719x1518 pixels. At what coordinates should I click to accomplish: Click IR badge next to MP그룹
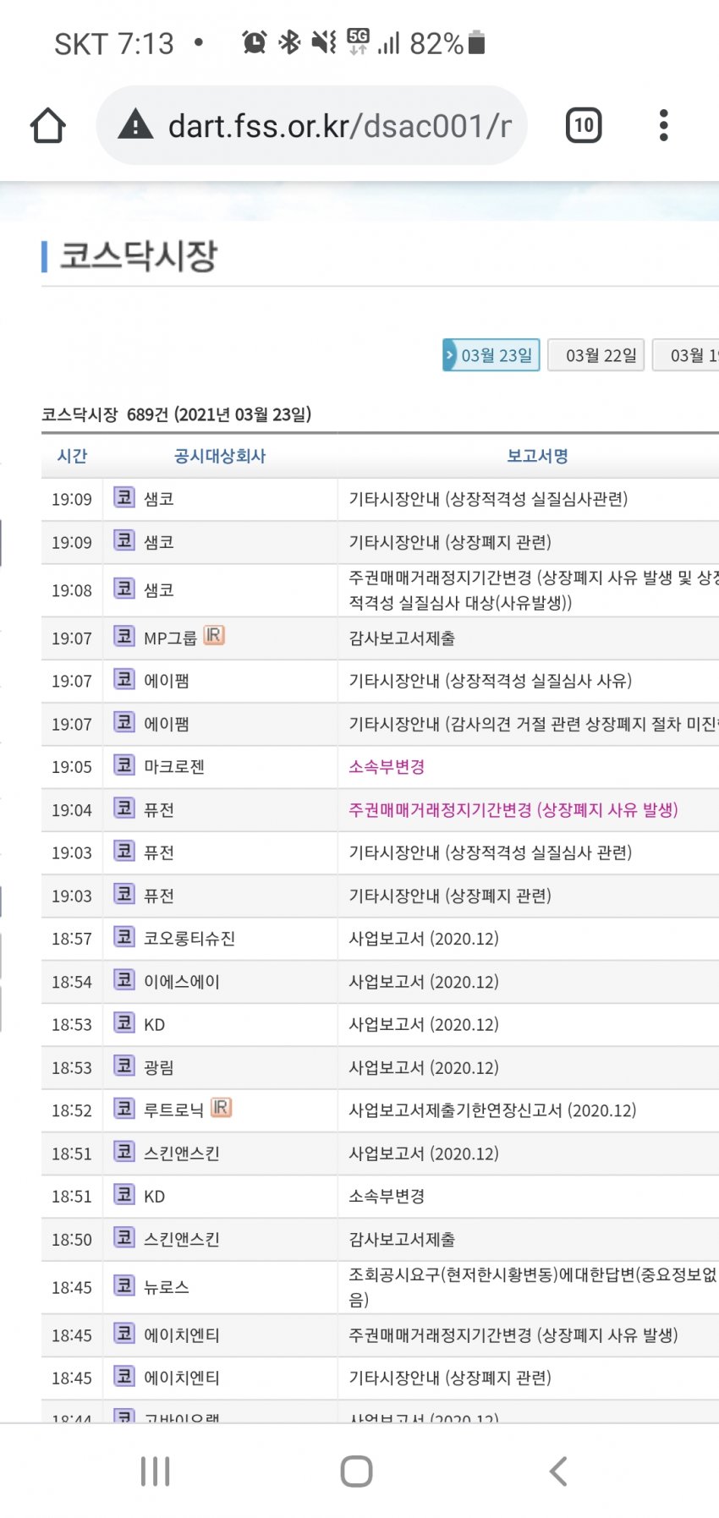214,635
